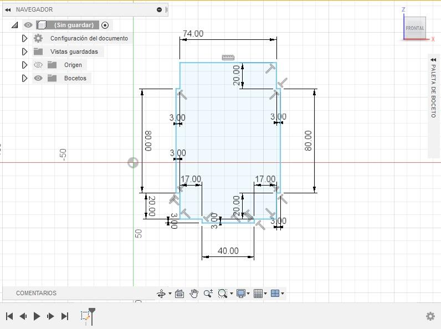
Task: Expand the Bocetos node
Action: (x=24, y=78)
